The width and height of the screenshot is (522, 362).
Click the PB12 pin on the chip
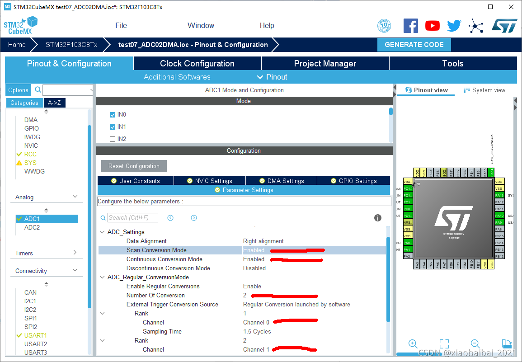pos(499,256)
